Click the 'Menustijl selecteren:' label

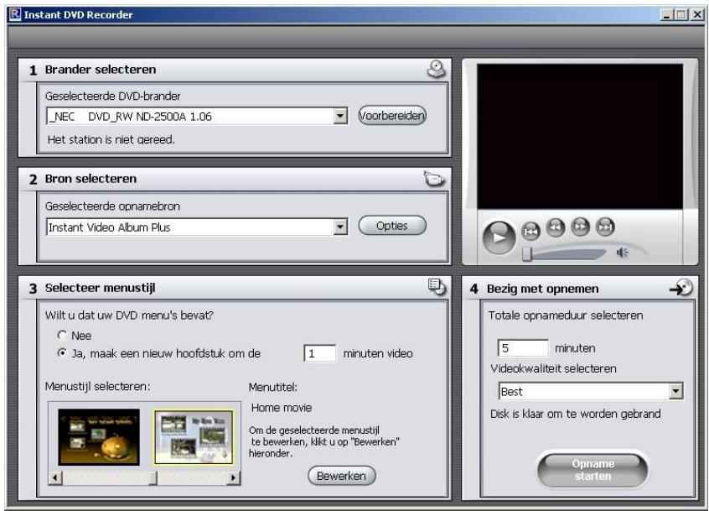98,386
